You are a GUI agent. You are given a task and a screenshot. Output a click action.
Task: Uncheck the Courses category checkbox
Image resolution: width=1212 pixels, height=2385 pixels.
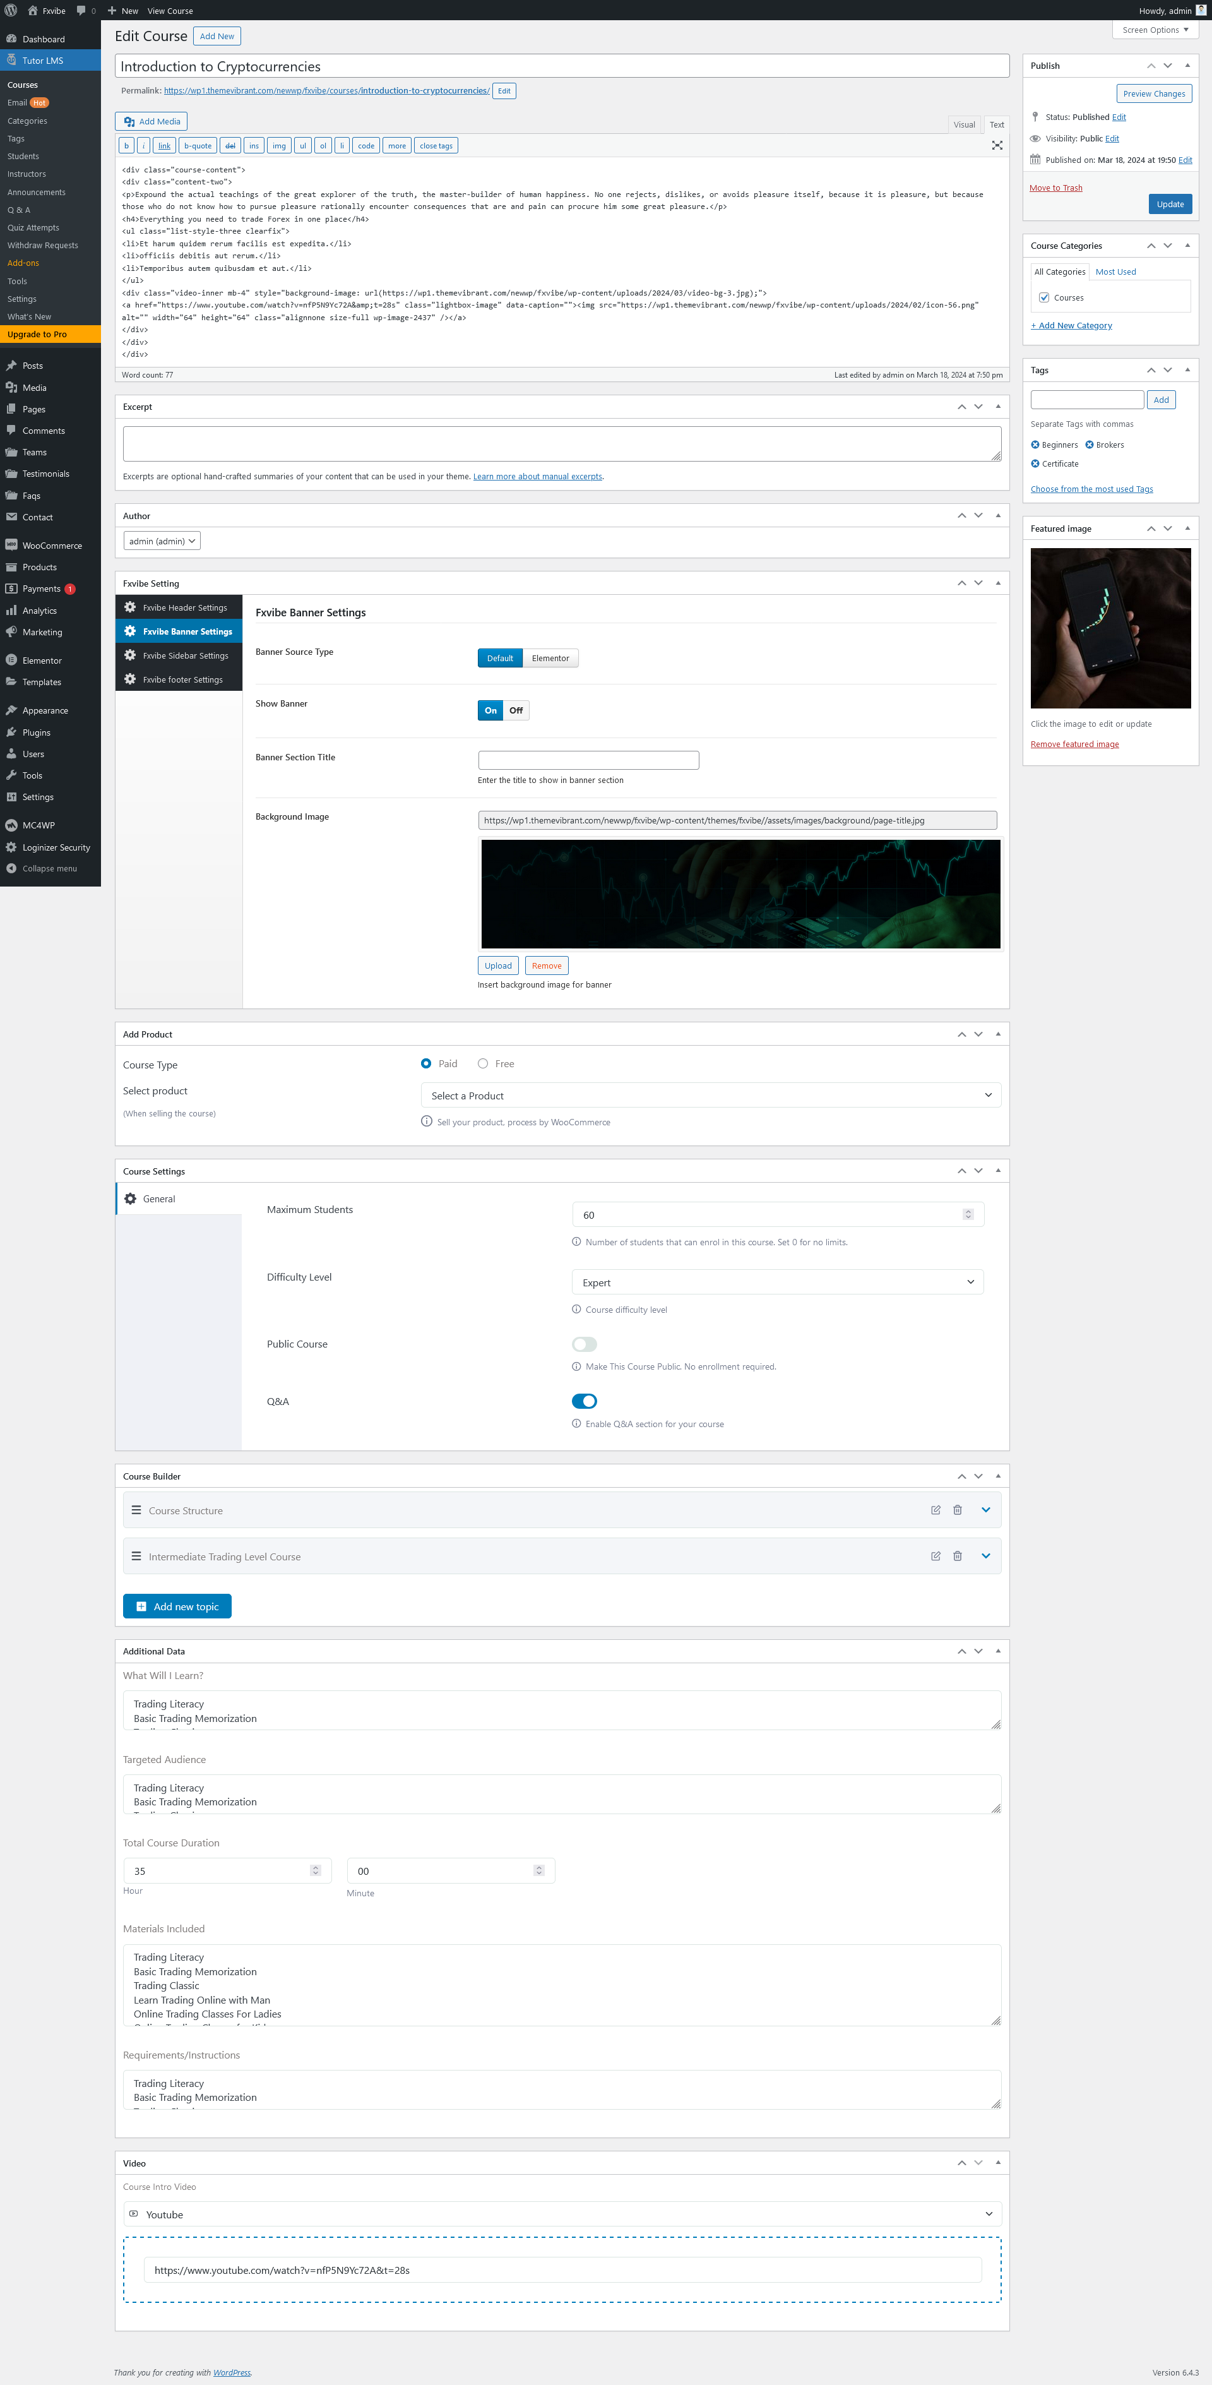coord(1043,298)
